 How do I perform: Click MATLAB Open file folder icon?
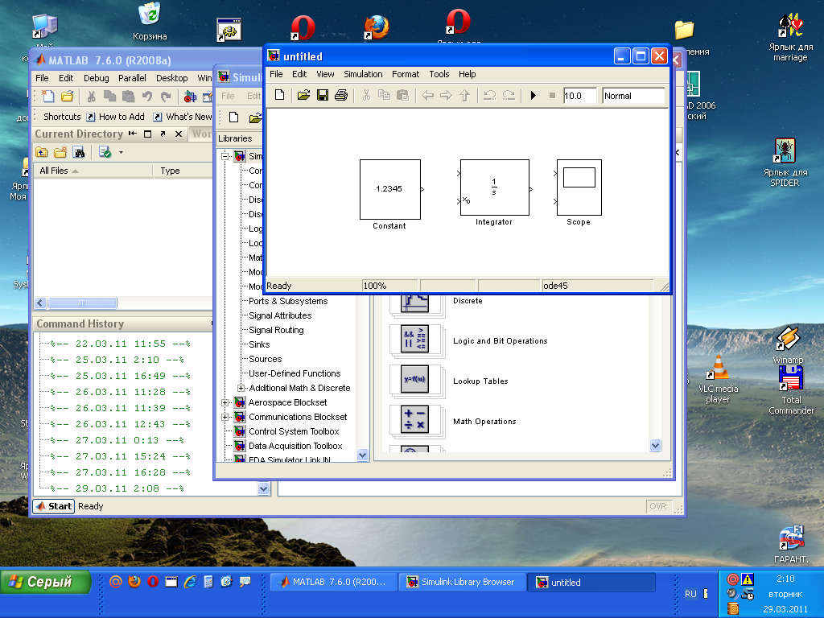pos(68,97)
